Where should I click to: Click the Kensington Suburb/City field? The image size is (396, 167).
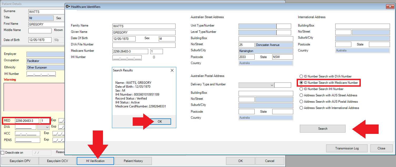point(266,51)
